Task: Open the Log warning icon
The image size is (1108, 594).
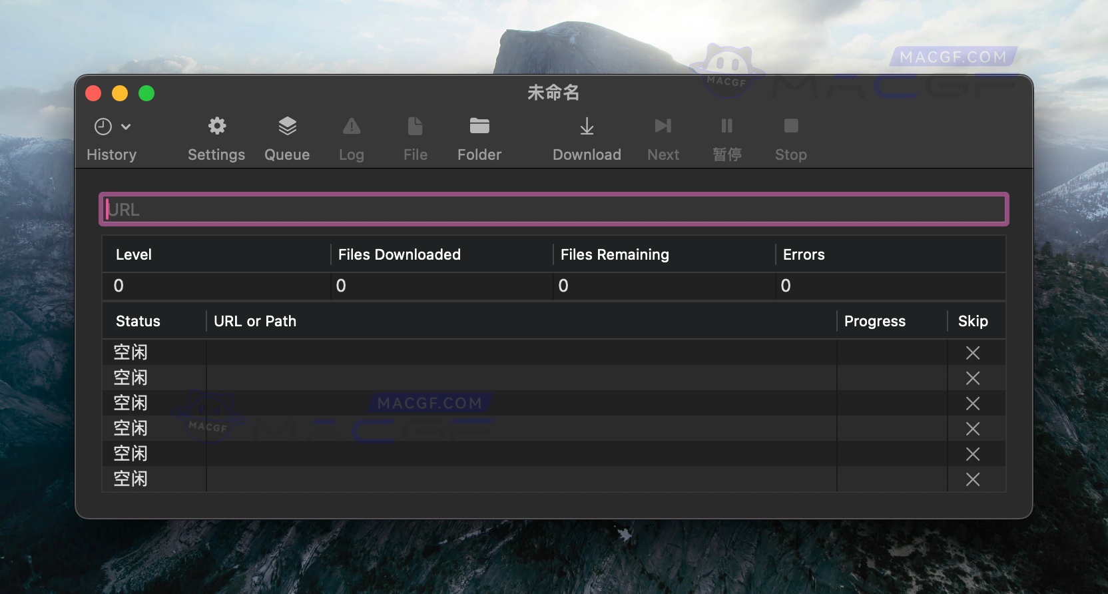Action: tap(352, 126)
